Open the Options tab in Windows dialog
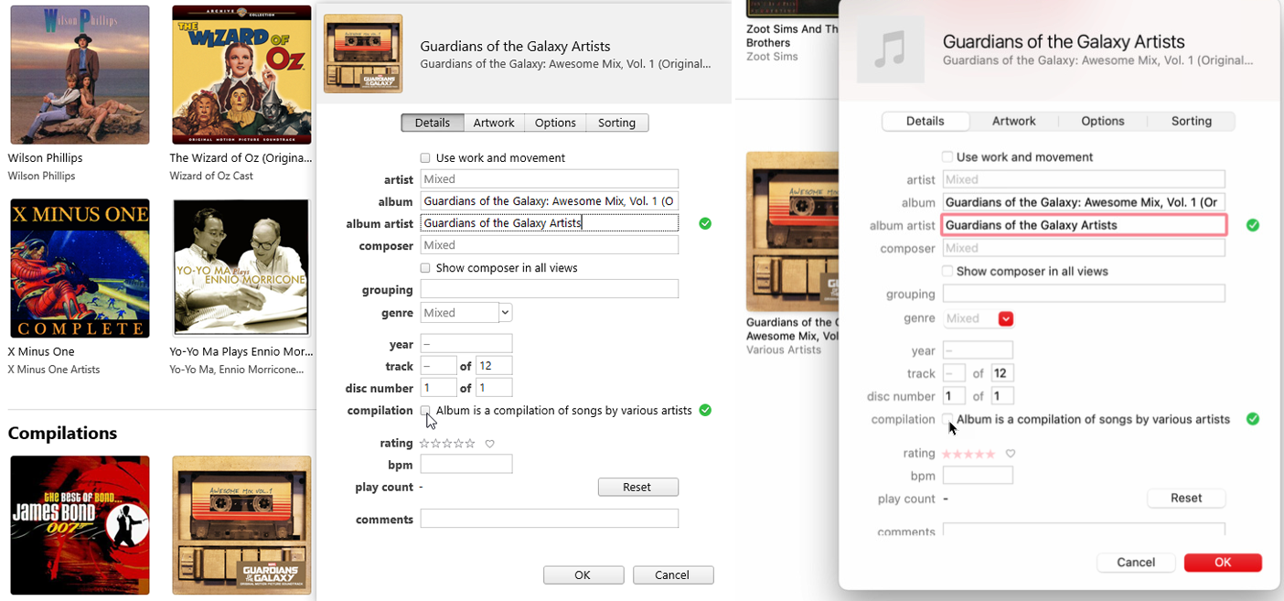The image size is (1284, 601). pos(555,123)
